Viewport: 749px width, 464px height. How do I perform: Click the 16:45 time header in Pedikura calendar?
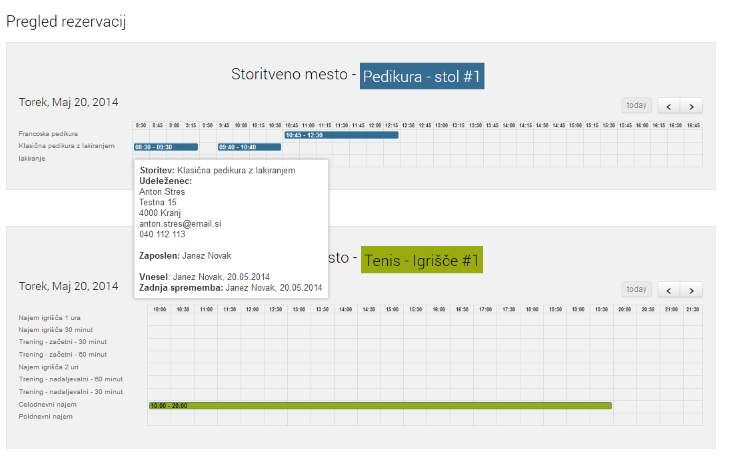694,125
